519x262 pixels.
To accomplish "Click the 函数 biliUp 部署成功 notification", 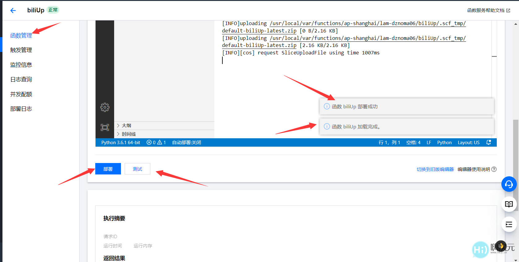I will click(407, 106).
